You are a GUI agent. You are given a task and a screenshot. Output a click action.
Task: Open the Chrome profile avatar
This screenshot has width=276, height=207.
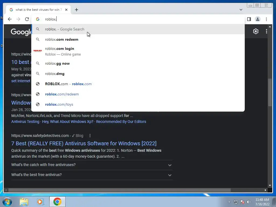pyautogui.click(x=257, y=19)
